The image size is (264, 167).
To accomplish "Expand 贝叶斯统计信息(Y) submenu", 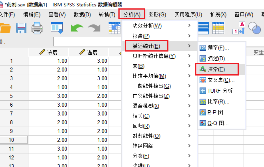I will 160,56.
